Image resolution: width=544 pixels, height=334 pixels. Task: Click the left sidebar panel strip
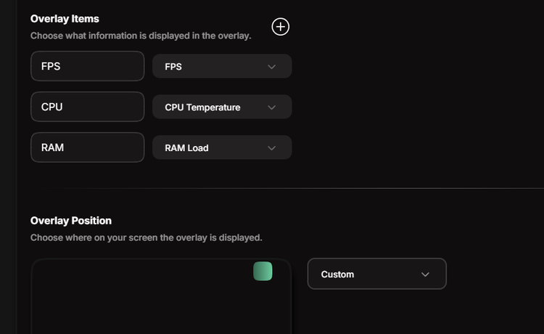point(8,167)
